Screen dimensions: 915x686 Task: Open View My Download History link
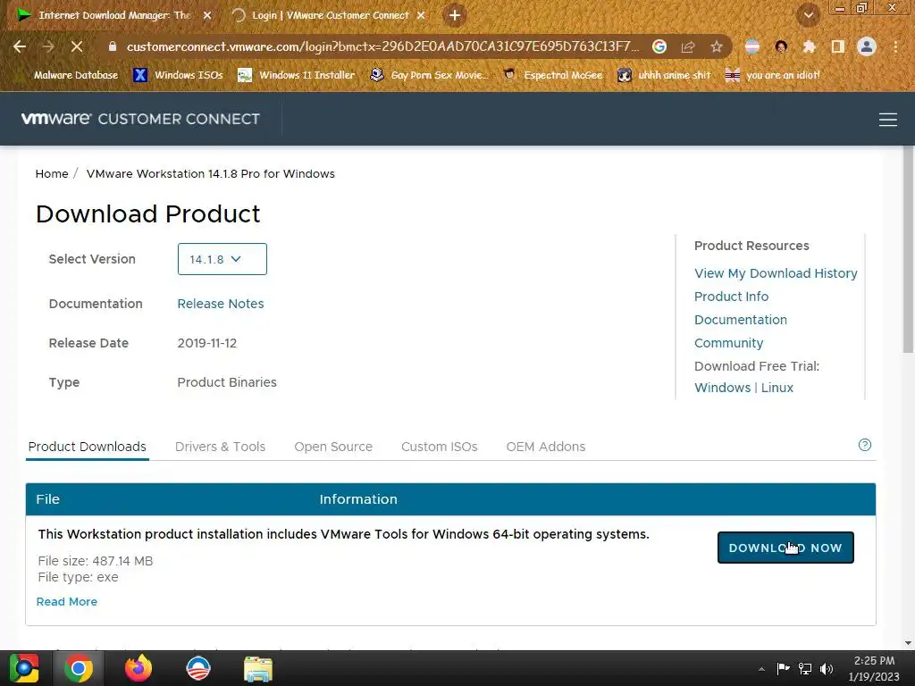pyautogui.click(x=776, y=273)
